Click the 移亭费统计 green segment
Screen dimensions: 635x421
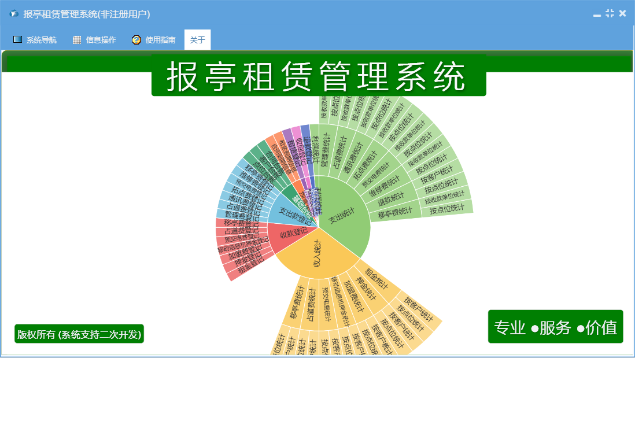pyautogui.click(x=395, y=212)
